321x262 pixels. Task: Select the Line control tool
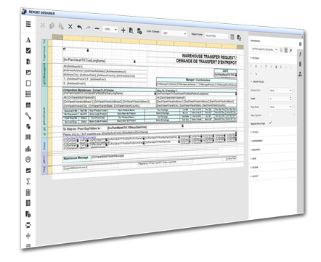pyautogui.click(x=28, y=116)
